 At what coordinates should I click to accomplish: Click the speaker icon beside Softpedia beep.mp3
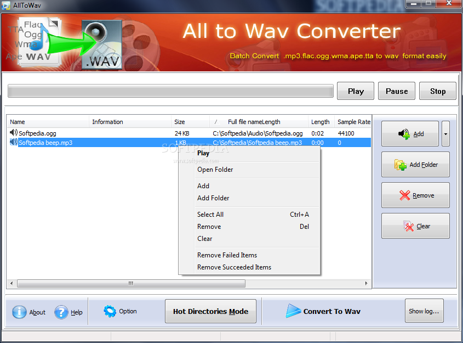coord(14,142)
